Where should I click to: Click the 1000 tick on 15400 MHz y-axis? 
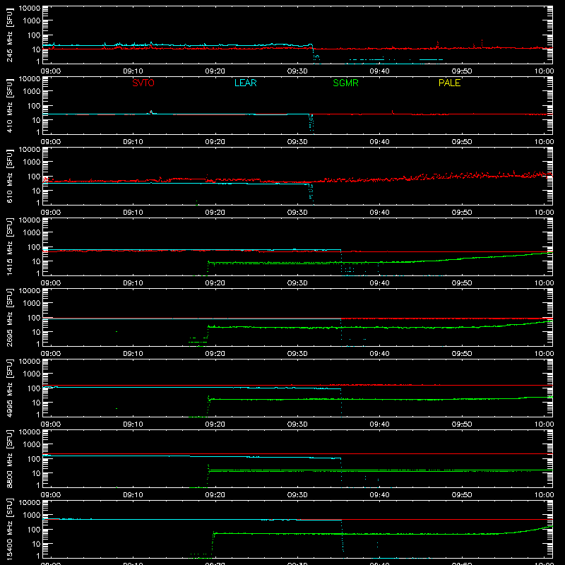[x=32, y=515]
